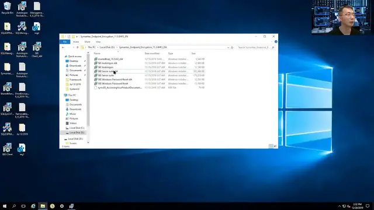
Task: Launch Internet Explorer from the taskbar
Action: [33, 206]
